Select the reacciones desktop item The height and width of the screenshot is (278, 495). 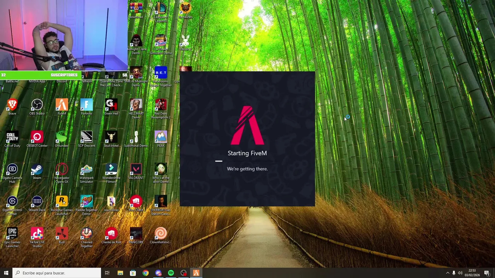111,203
